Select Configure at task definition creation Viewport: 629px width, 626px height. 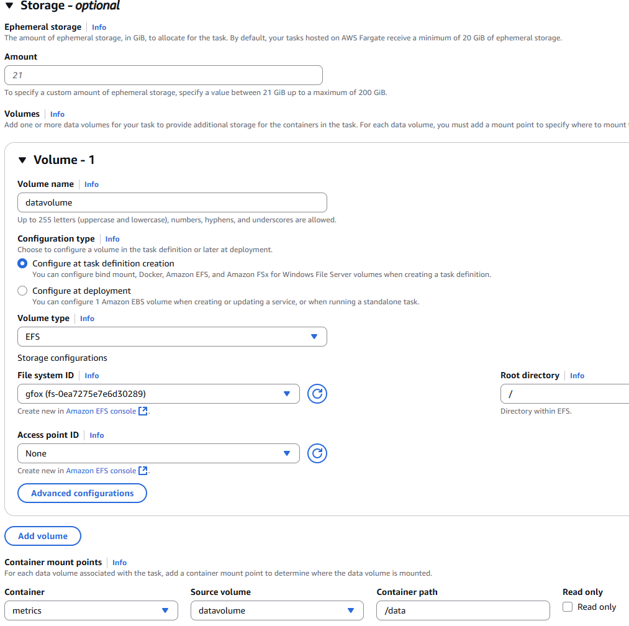coord(23,263)
